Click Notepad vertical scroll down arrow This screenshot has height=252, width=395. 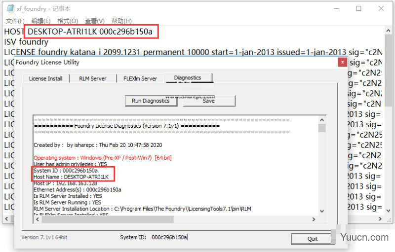coord(388,211)
